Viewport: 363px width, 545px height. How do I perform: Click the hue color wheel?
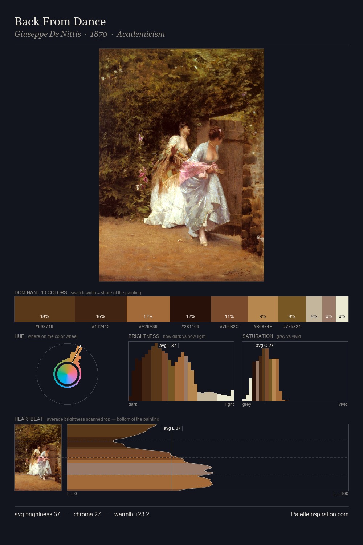coord(67,374)
